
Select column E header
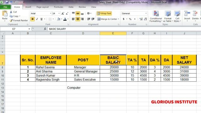click(113, 34)
